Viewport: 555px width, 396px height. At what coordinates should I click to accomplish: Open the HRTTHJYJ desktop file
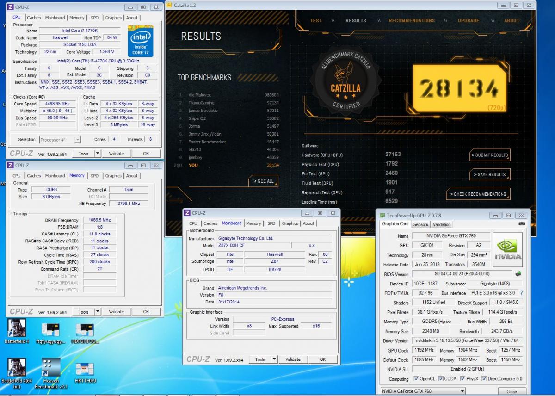coord(84,372)
